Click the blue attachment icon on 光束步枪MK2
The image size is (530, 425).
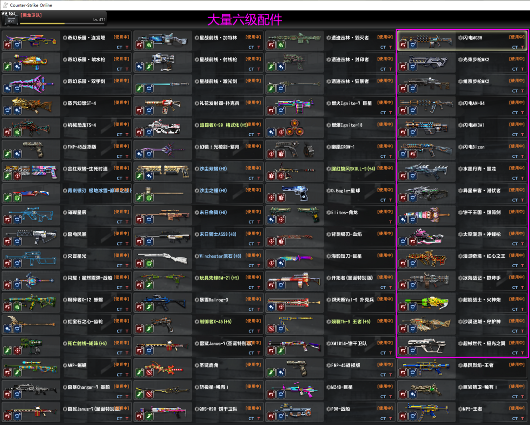412,67
